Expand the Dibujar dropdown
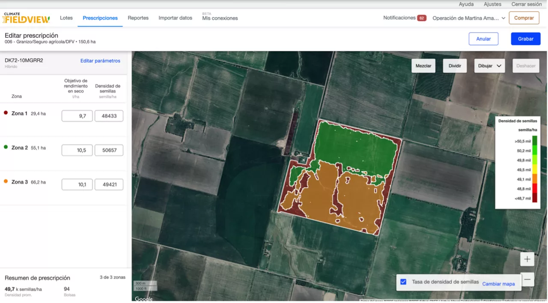 489,66
